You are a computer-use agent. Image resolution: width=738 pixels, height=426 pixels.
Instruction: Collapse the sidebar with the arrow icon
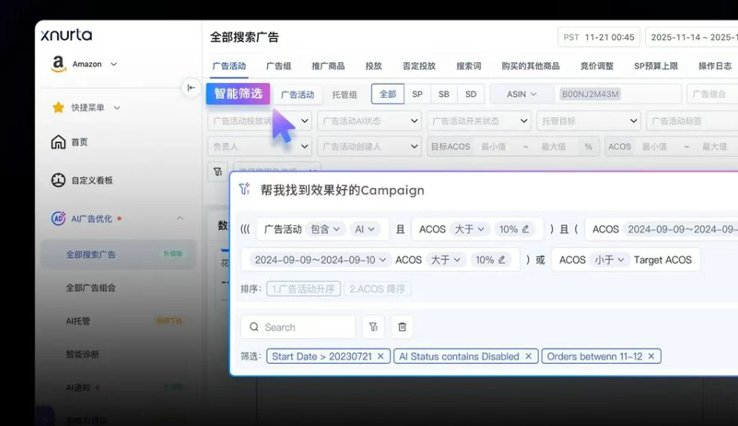[191, 87]
